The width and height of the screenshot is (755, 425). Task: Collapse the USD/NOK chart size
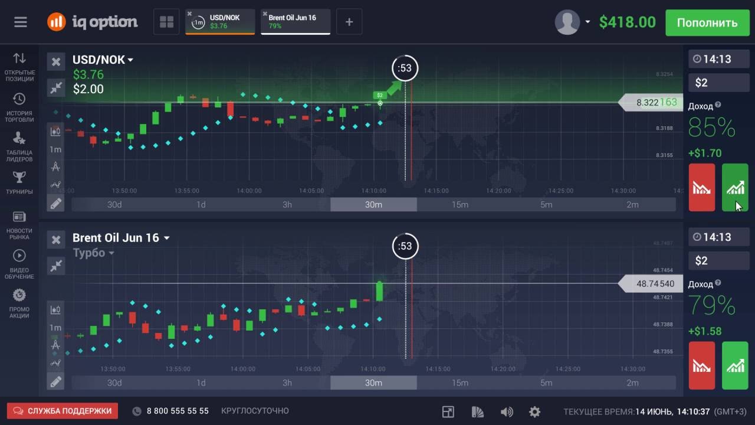coord(56,88)
